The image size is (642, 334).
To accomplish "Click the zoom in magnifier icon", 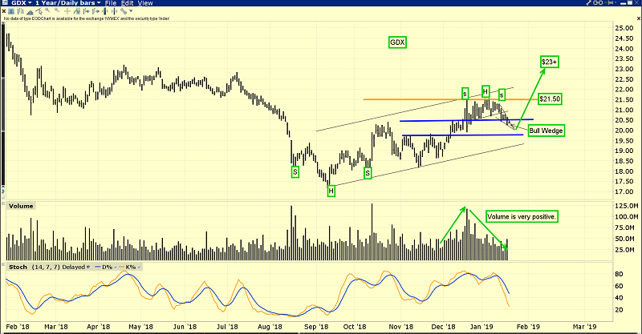I will pyautogui.click(x=47, y=10).
